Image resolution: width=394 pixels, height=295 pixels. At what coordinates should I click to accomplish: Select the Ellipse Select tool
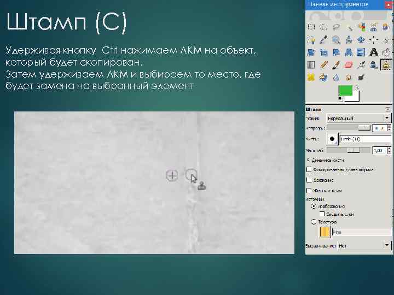pyautogui.click(x=323, y=27)
